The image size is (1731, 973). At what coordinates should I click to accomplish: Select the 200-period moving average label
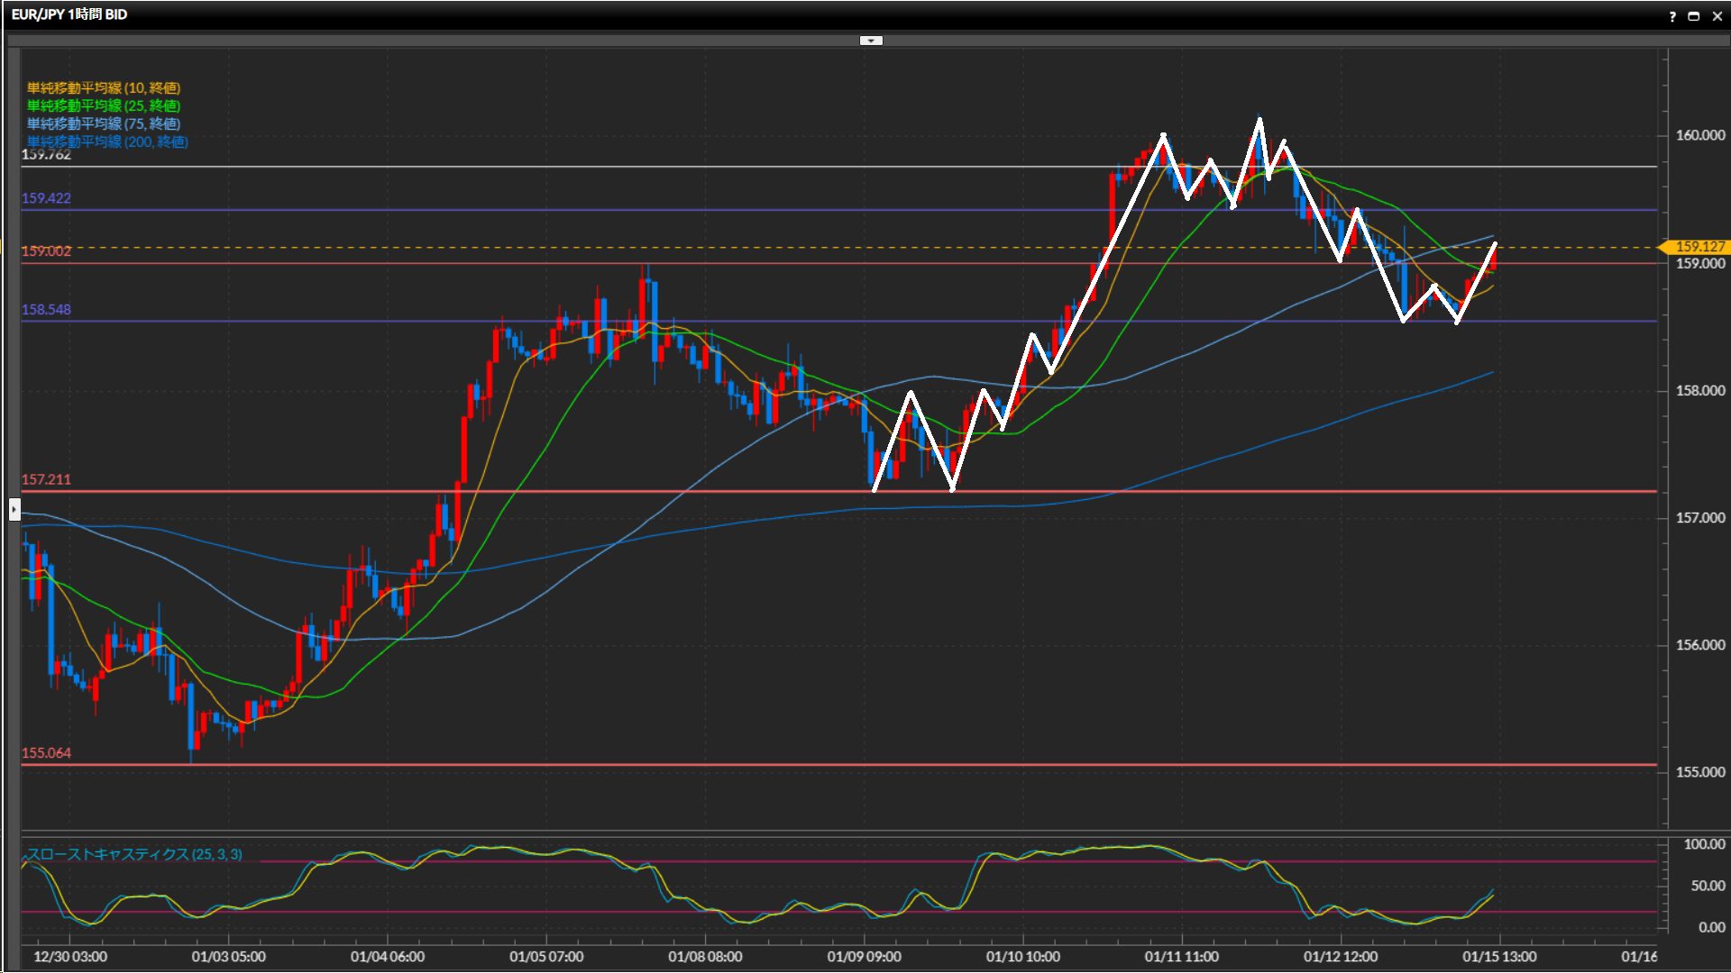(107, 141)
